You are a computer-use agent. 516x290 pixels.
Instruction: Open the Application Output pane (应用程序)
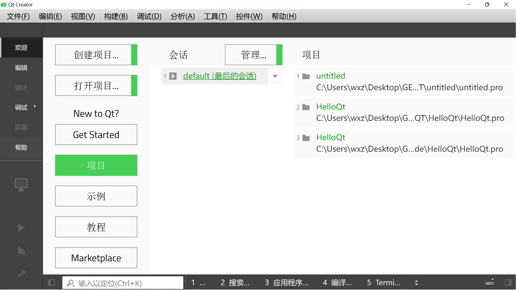(286, 282)
